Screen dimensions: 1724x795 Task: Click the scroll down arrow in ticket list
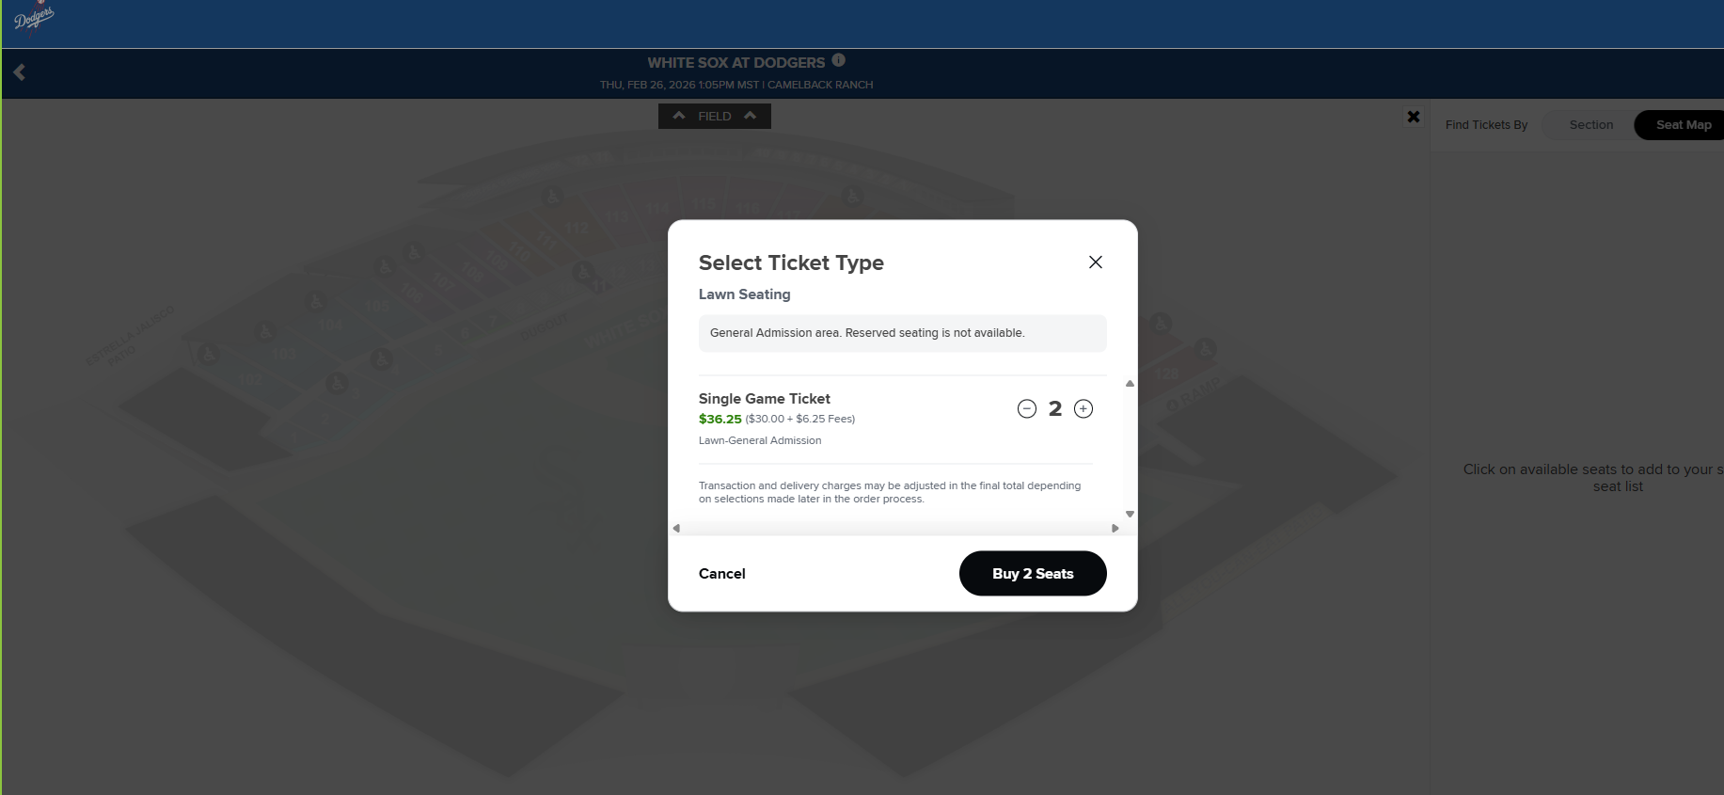tap(1130, 514)
